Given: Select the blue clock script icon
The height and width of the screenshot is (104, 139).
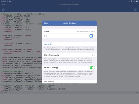Looking at the screenshot, I should [x=91, y=36].
